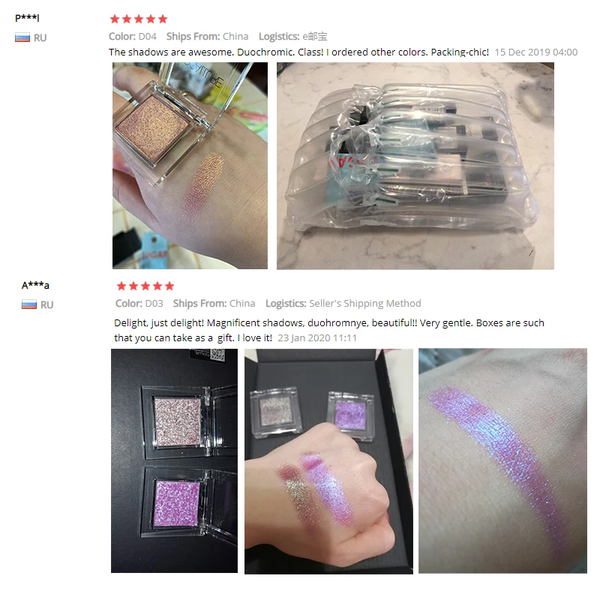The width and height of the screenshot is (600, 600).
Task: Open the bubble-wrap package photo
Action: pos(415,166)
